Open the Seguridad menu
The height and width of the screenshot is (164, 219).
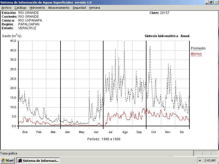tap(79, 8)
